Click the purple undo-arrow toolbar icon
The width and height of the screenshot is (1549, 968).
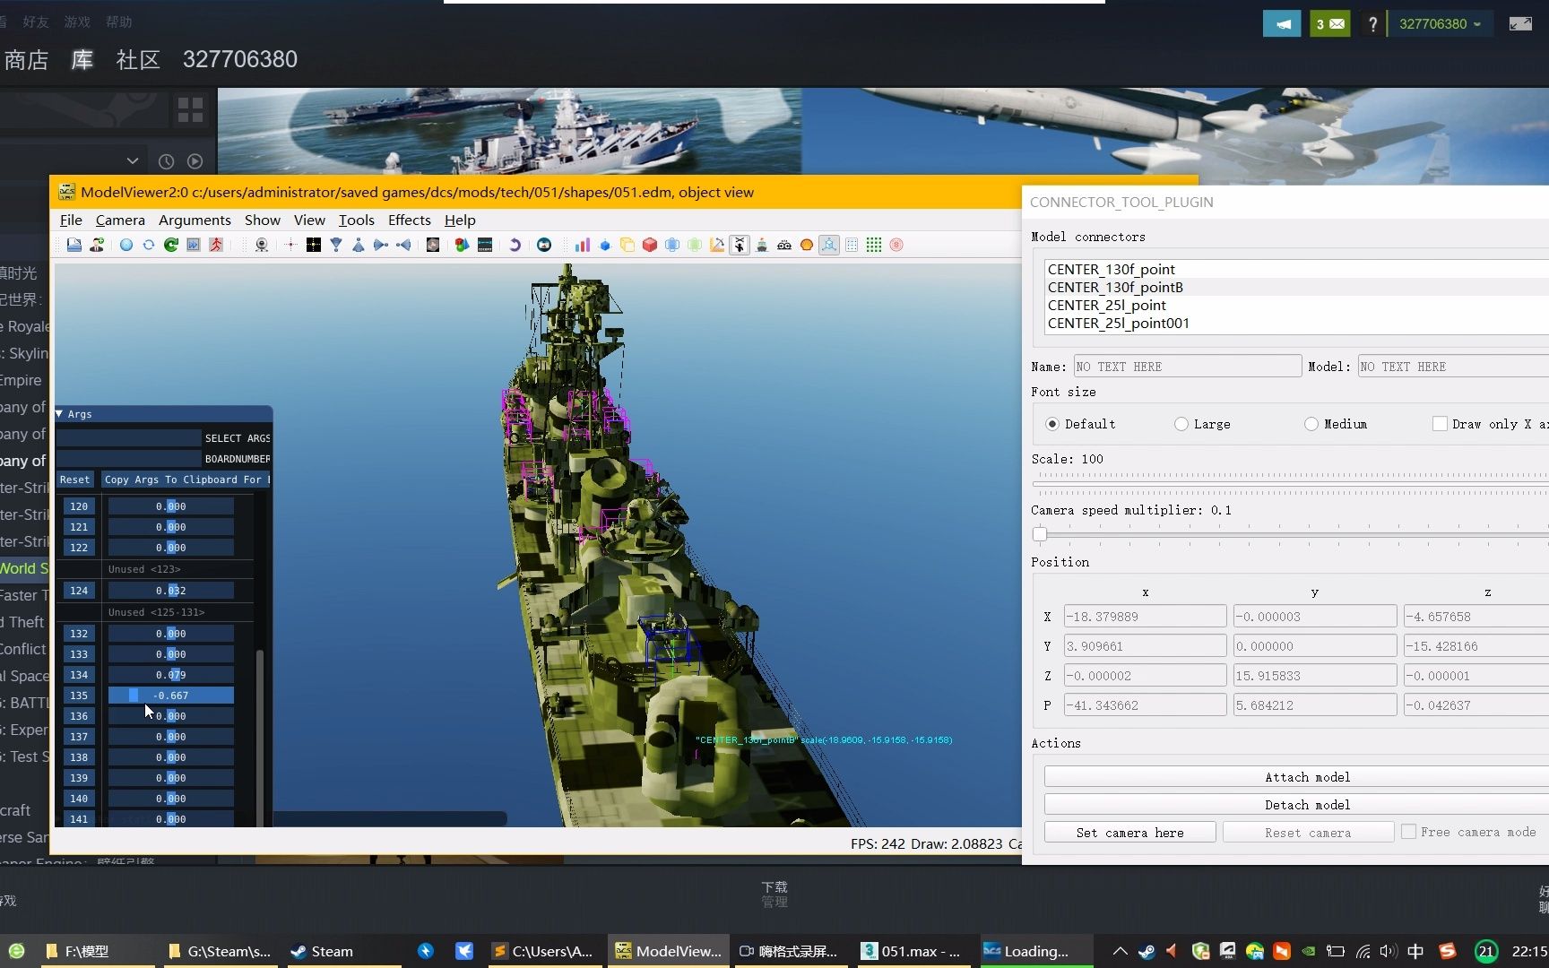pyautogui.click(x=515, y=245)
